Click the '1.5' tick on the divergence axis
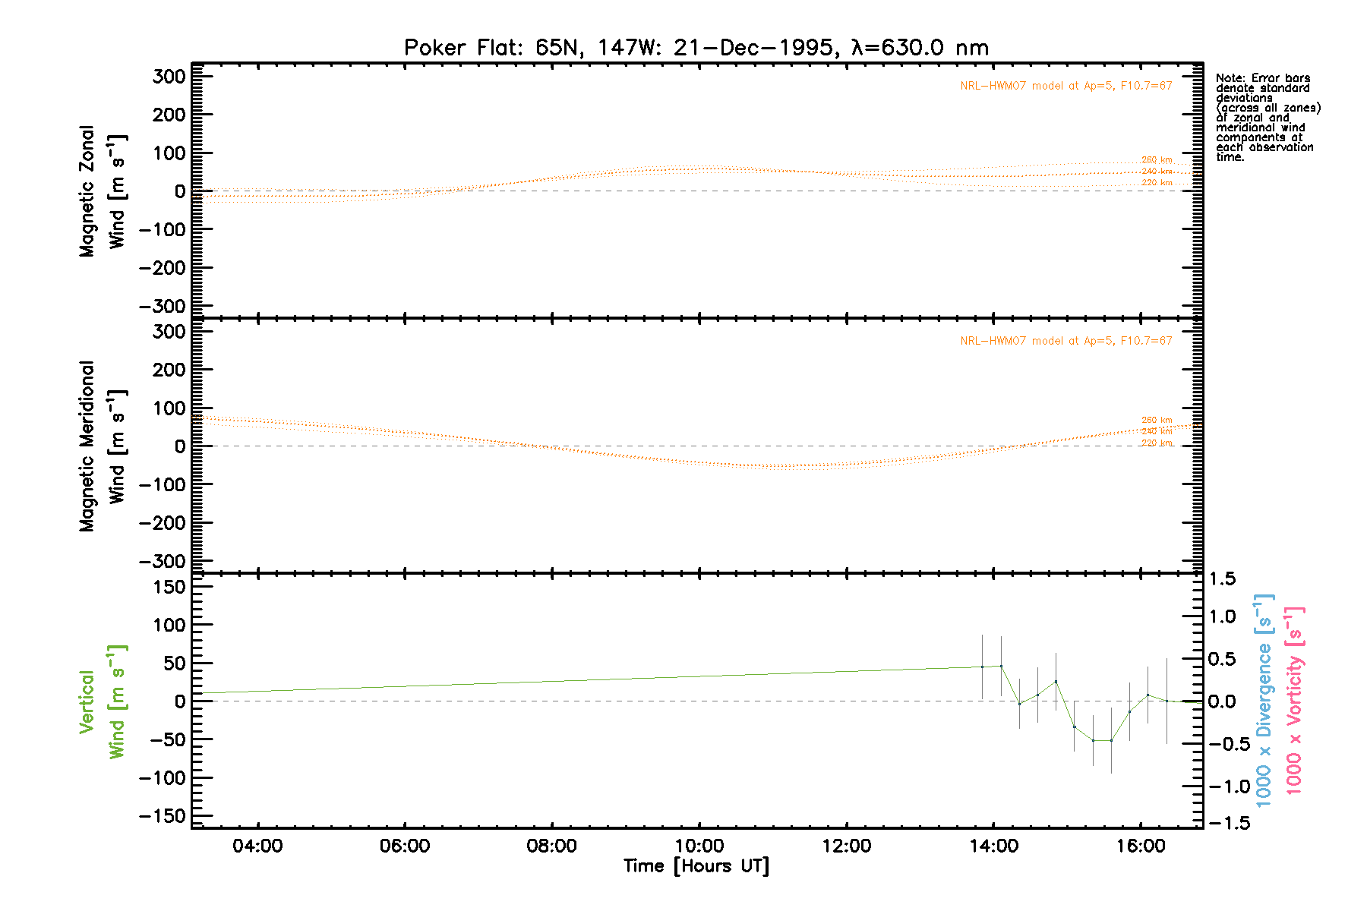 [1222, 579]
